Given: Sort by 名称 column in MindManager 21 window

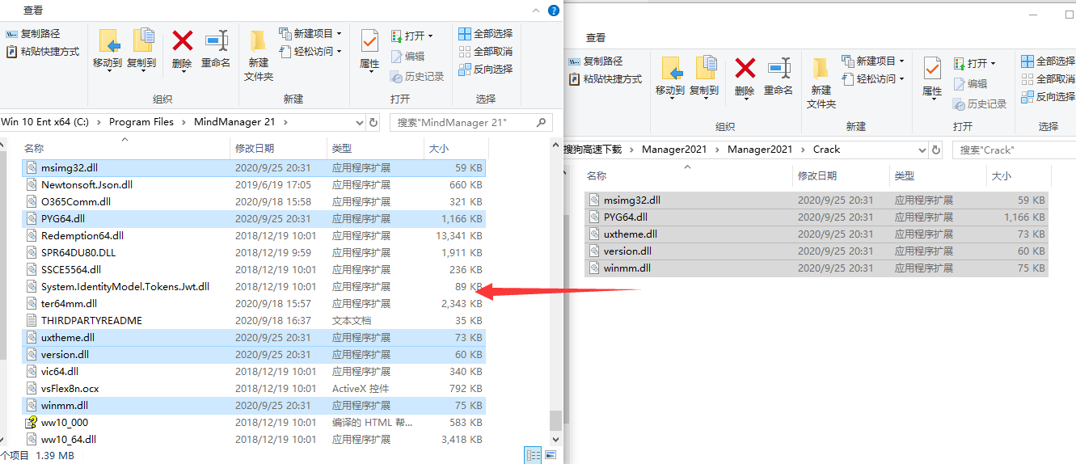Looking at the screenshot, I should coord(124,149).
